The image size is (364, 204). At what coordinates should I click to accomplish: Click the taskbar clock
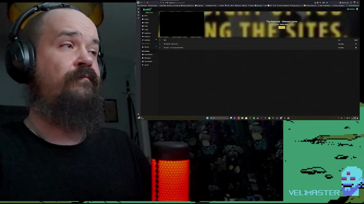tap(354, 118)
